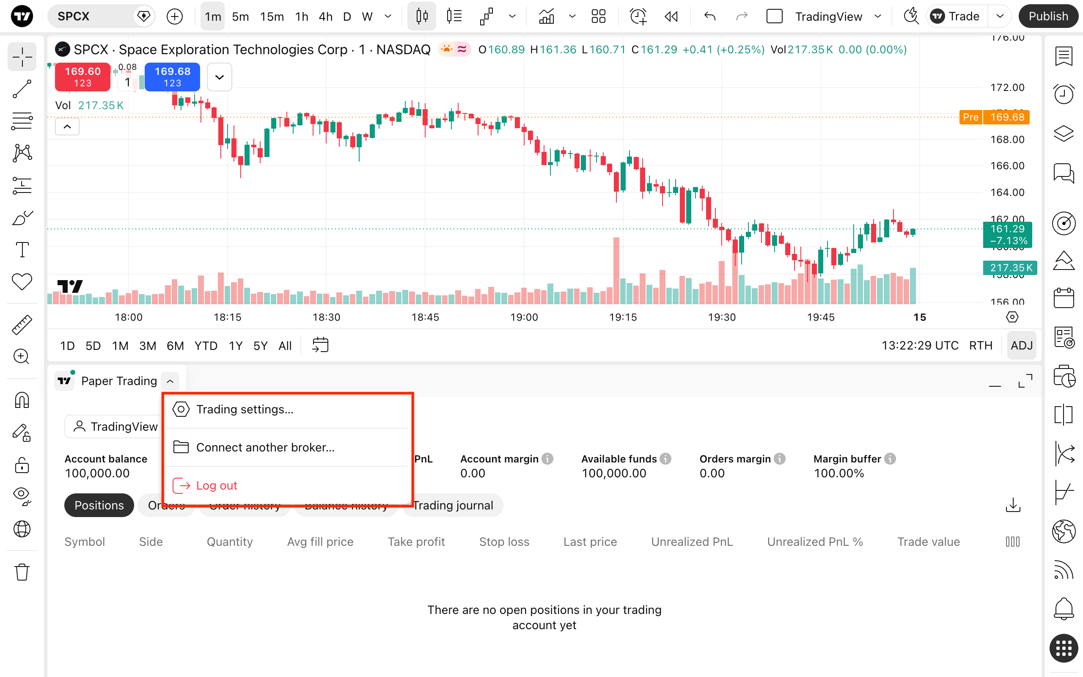
Task: Open the indicators menu icon
Action: tap(547, 17)
